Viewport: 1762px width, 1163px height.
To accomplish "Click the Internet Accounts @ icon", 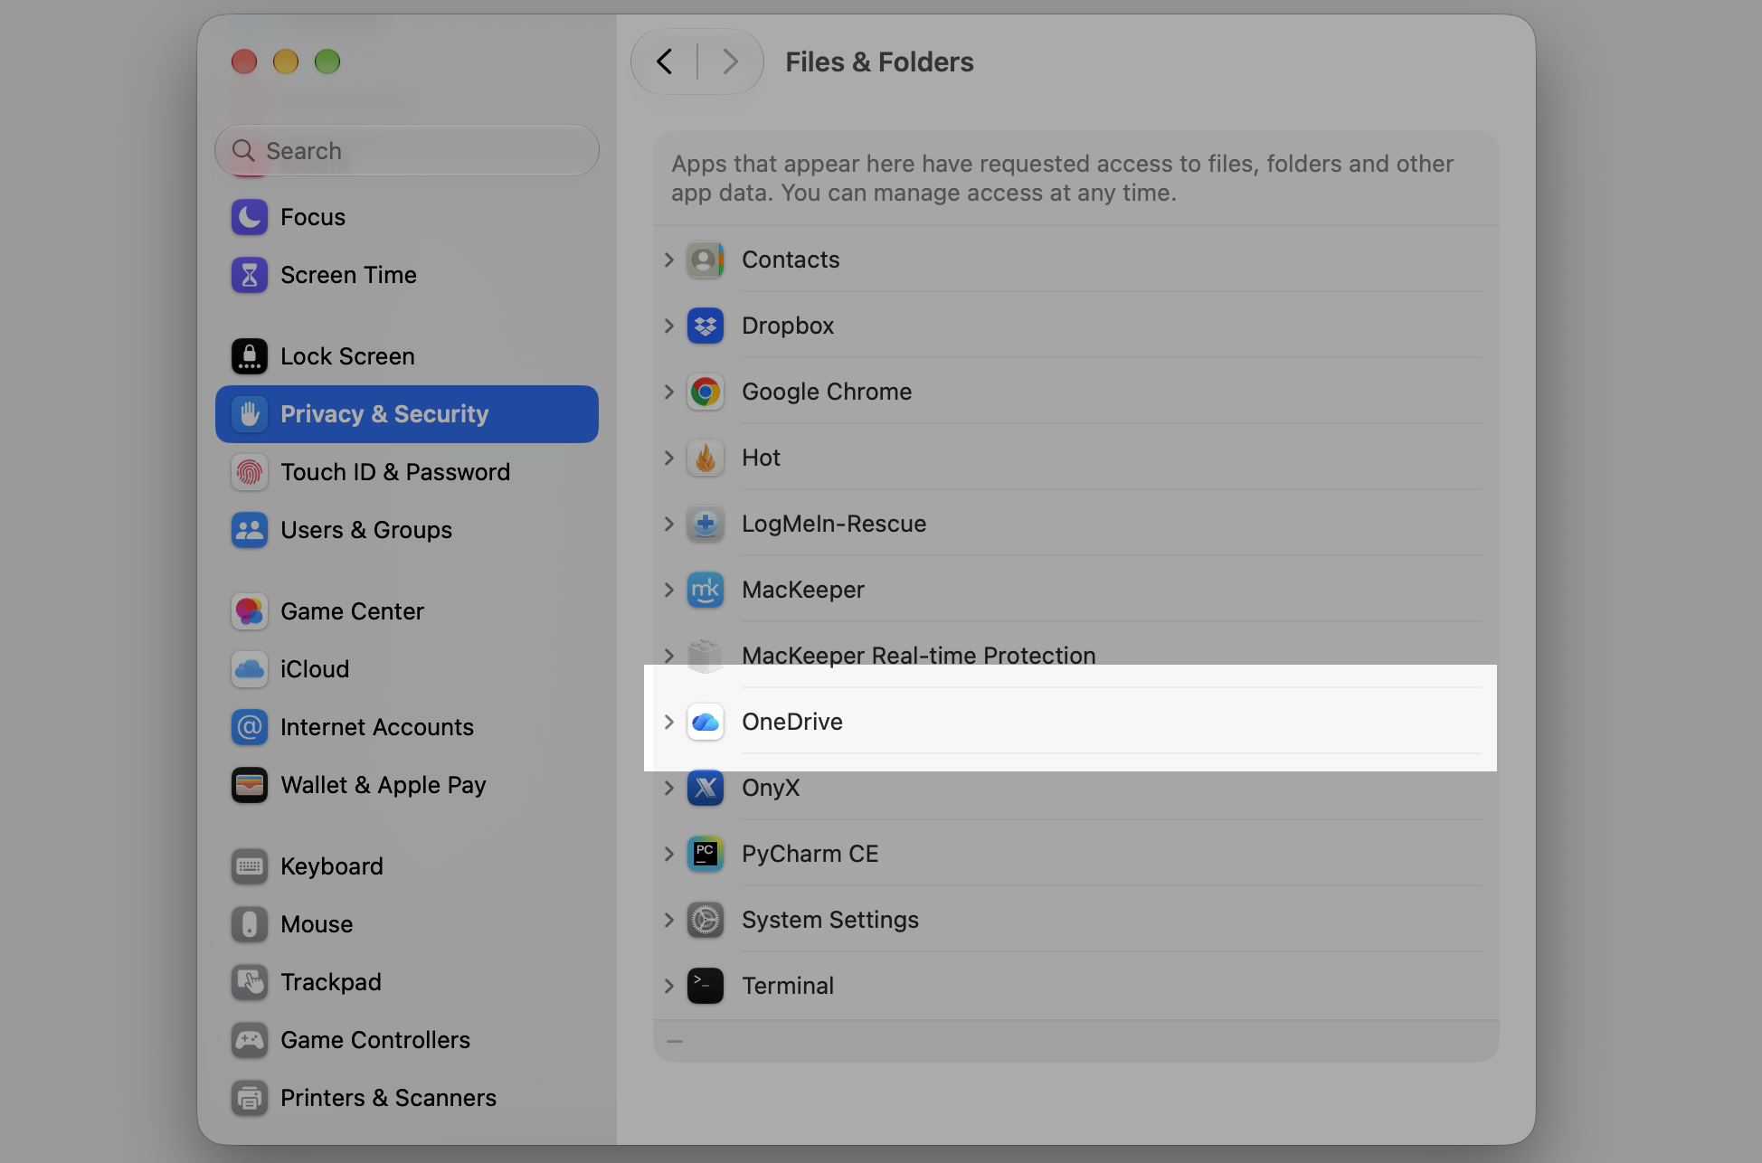I will pos(250,727).
